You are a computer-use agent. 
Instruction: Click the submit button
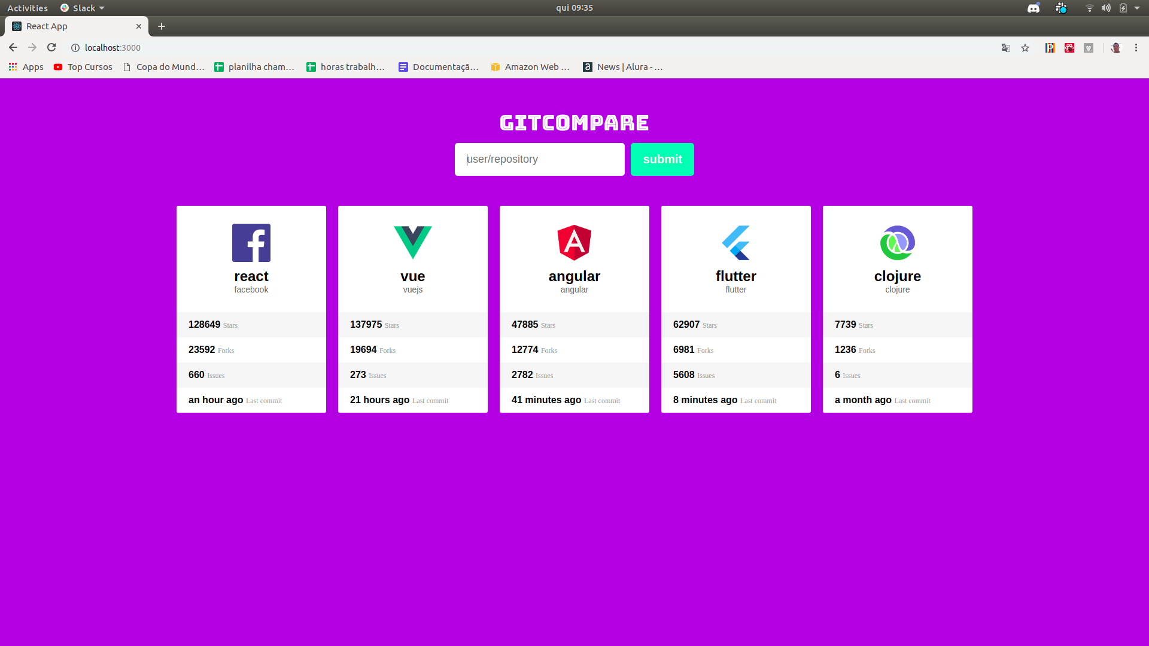(x=662, y=159)
